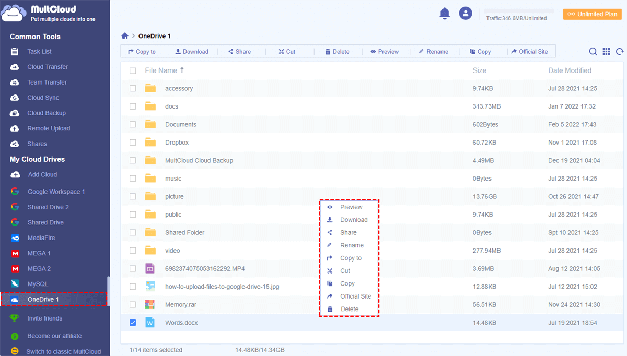Click the Unlimited Plan button
The height and width of the screenshot is (356, 627).
(591, 14)
